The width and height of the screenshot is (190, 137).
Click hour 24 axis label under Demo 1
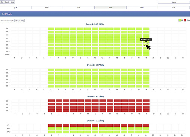point(182,58)
